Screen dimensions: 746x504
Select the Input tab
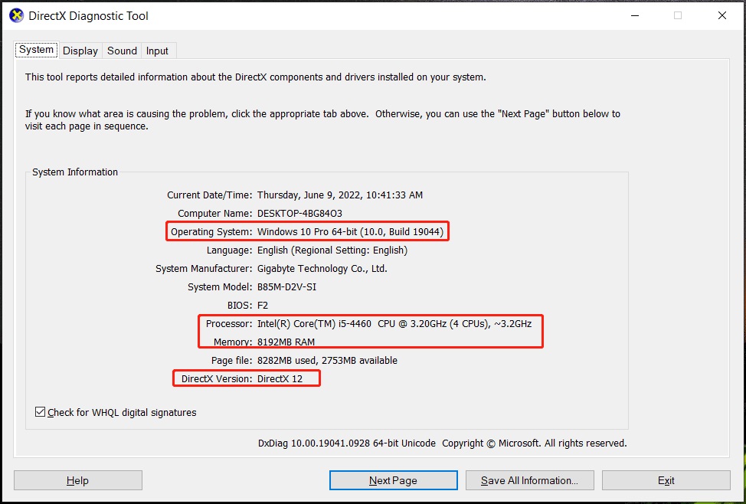click(157, 51)
